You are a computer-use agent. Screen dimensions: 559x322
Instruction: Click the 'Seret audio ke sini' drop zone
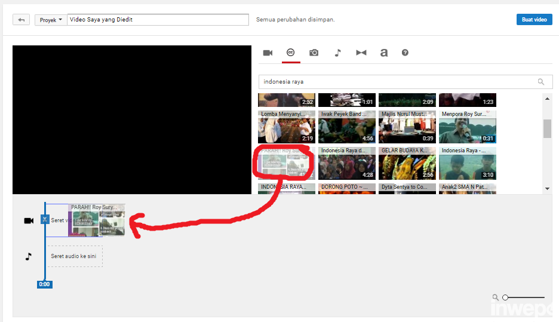(x=75, y=256)
